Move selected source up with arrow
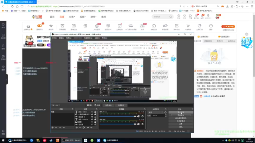The height and width of the screenshot is (143, 255). (x=88, y=128)
